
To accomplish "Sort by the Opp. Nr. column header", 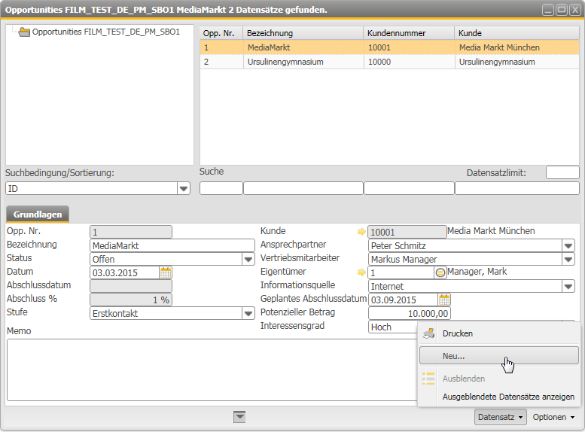I will coord(221,33).
